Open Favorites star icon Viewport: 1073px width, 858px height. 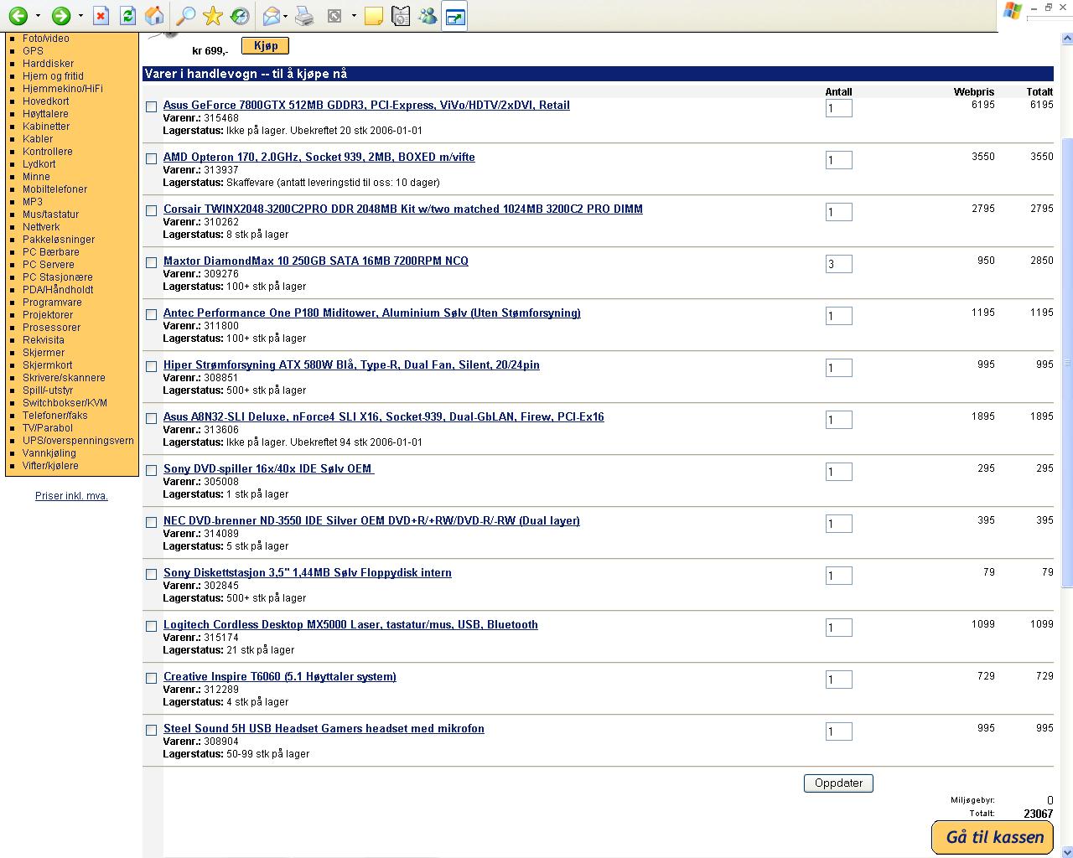pos(213,15)
